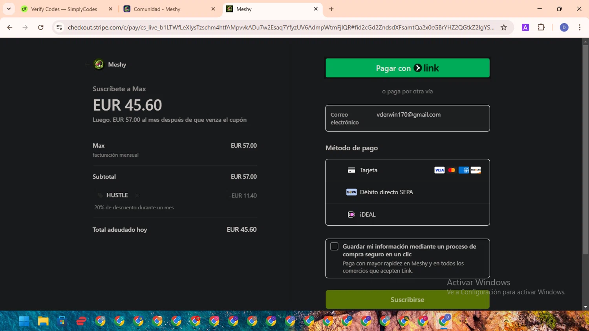589x331 pixels.
Task: Select Tarjeta as payment method
Action: 408,170
